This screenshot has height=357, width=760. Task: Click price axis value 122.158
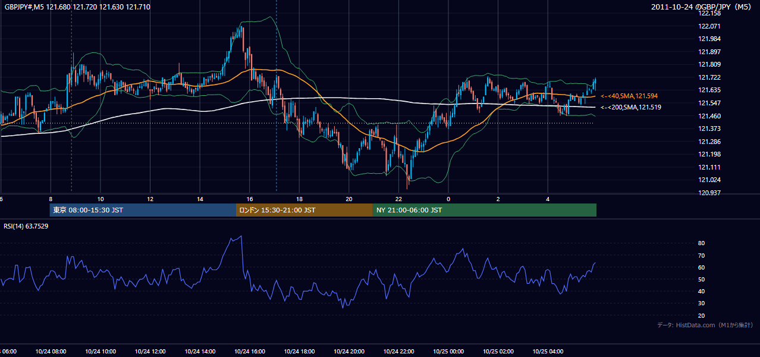pos(711,13)
